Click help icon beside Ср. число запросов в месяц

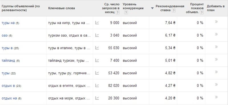(117, 12)
